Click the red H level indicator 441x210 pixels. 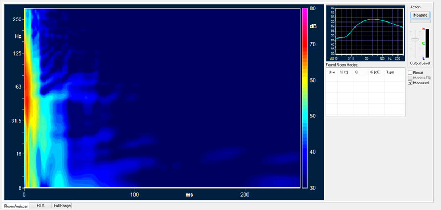pyautogui.click(x=423, y=29)
